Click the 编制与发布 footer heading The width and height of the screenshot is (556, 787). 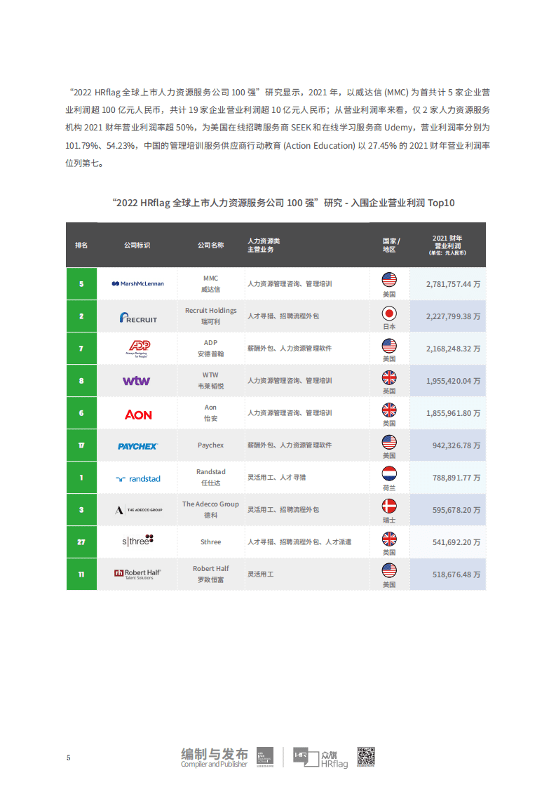point(215,754)
